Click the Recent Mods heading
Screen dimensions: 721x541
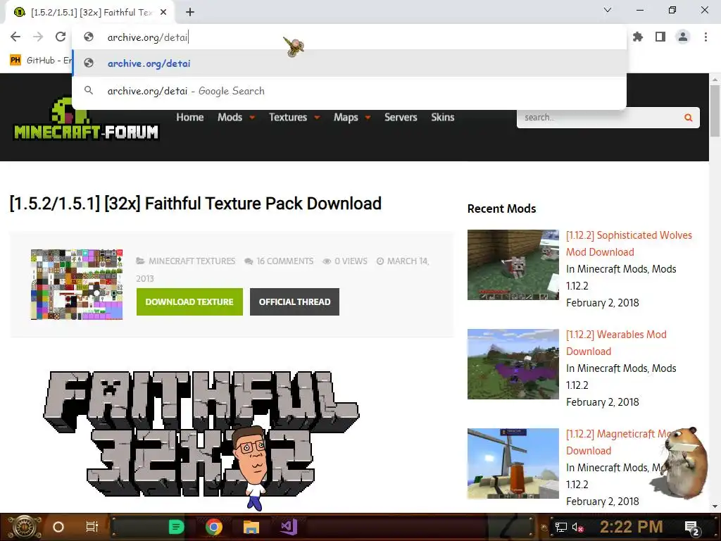point(501,209)
